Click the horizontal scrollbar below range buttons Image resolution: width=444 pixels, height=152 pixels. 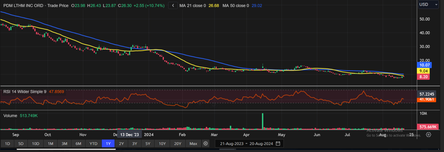coord(66,149)
